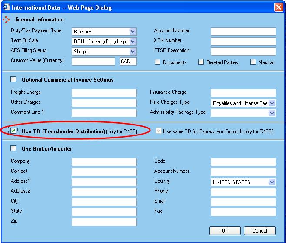Check the Documents checkbox
This screenshot has height=243, width=286.
158,62
